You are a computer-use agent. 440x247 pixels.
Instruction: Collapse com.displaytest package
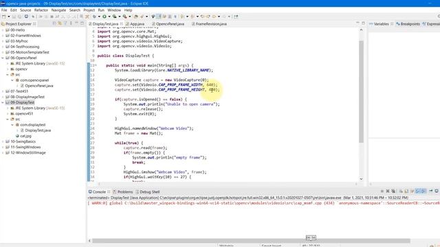click(x=12, y=125)
